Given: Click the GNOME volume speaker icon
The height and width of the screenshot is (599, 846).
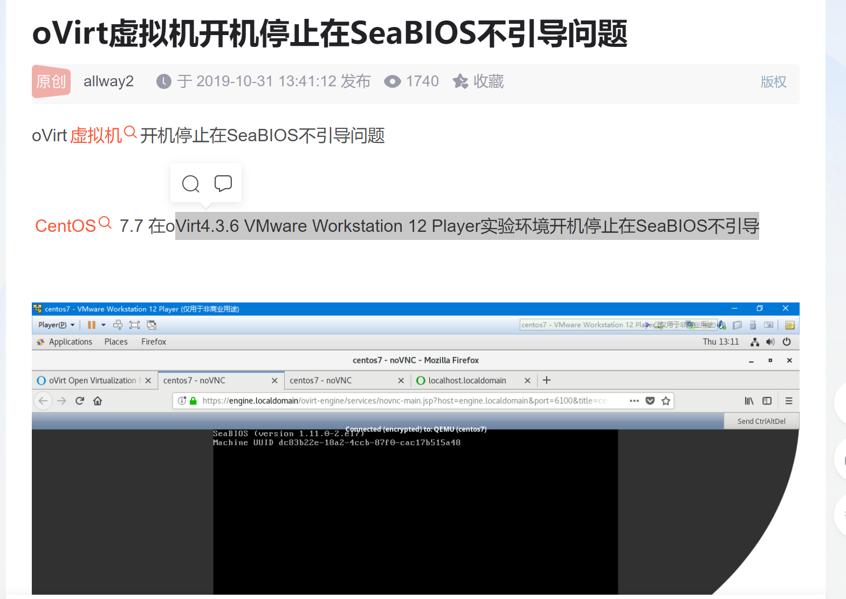Looking at the screenshot, I should (x=771, y=342).
